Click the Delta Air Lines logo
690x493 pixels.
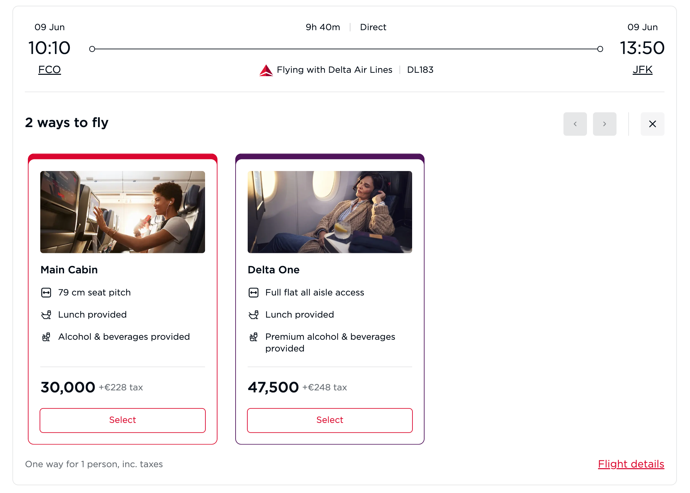click(x=266, y=70)
